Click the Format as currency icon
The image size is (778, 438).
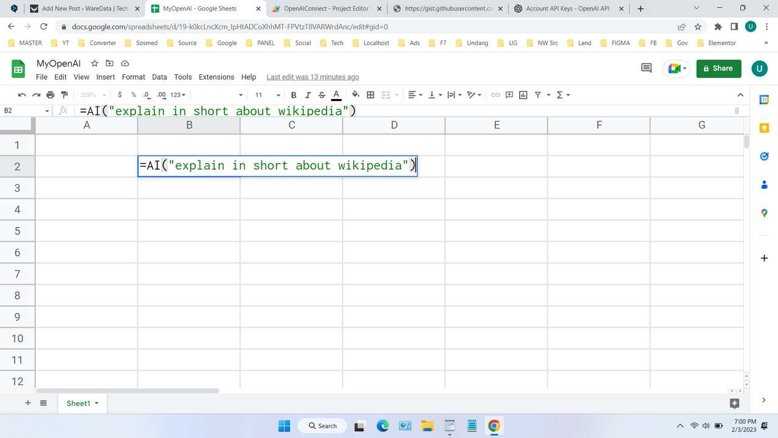(120, 95)
